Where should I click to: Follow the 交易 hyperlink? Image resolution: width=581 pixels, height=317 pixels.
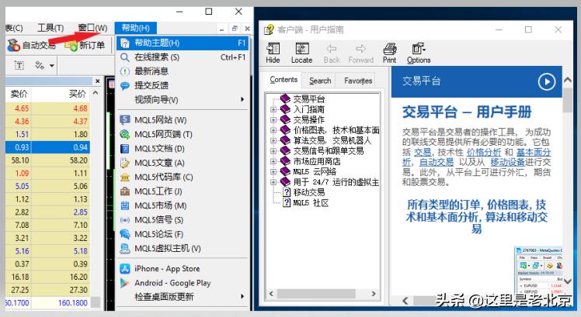[423, 153]
